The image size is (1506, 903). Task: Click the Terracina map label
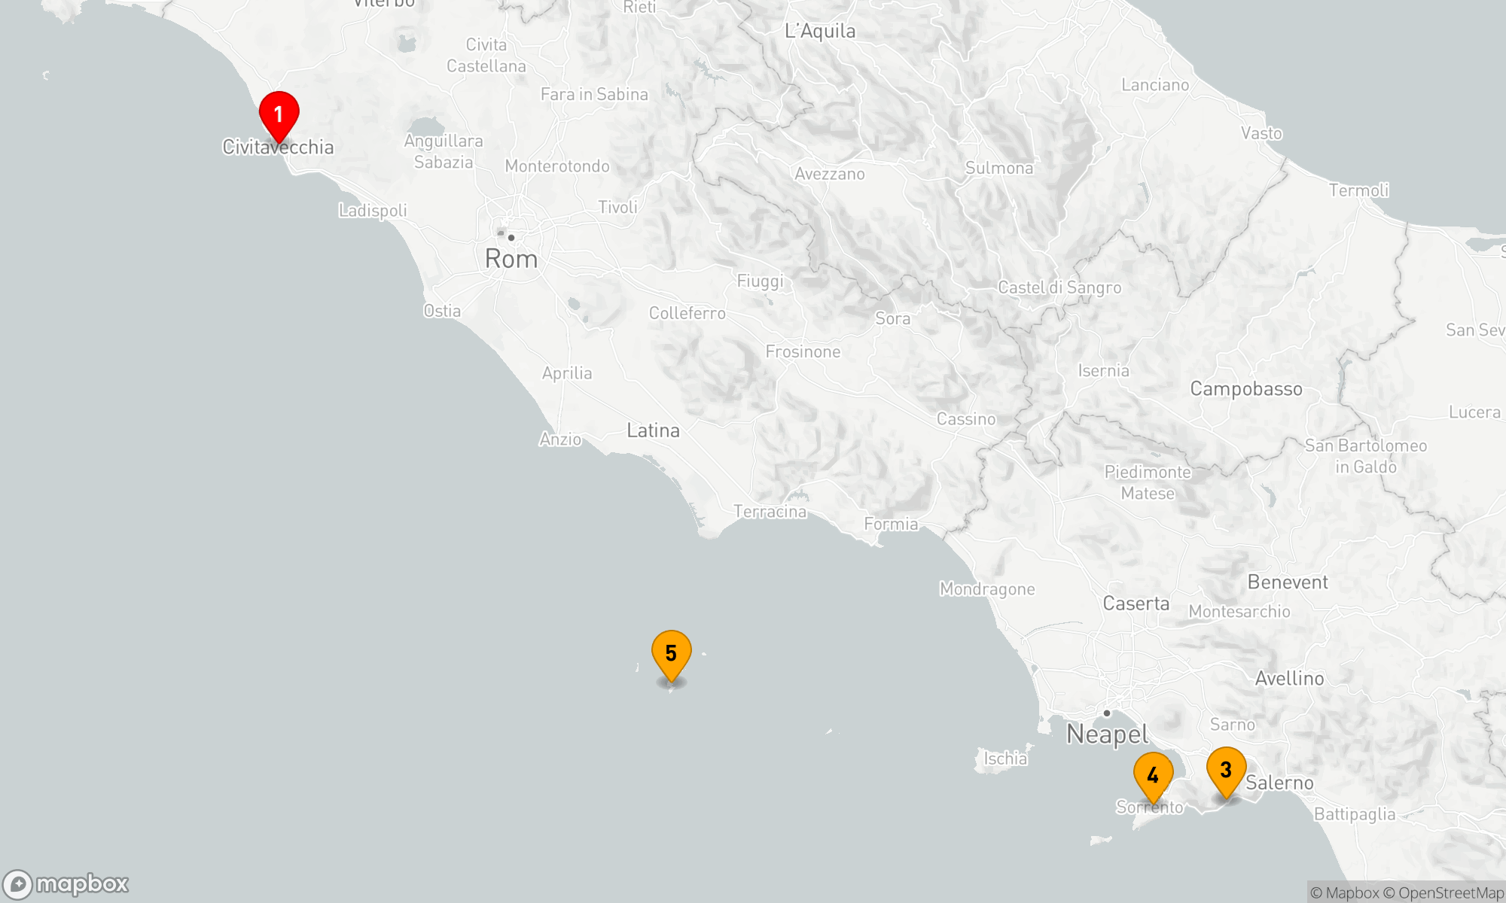pyautogui.click(x=770, y=512)
